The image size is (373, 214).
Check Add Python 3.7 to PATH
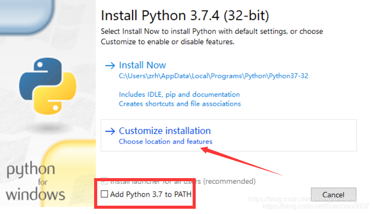[104, 194]
